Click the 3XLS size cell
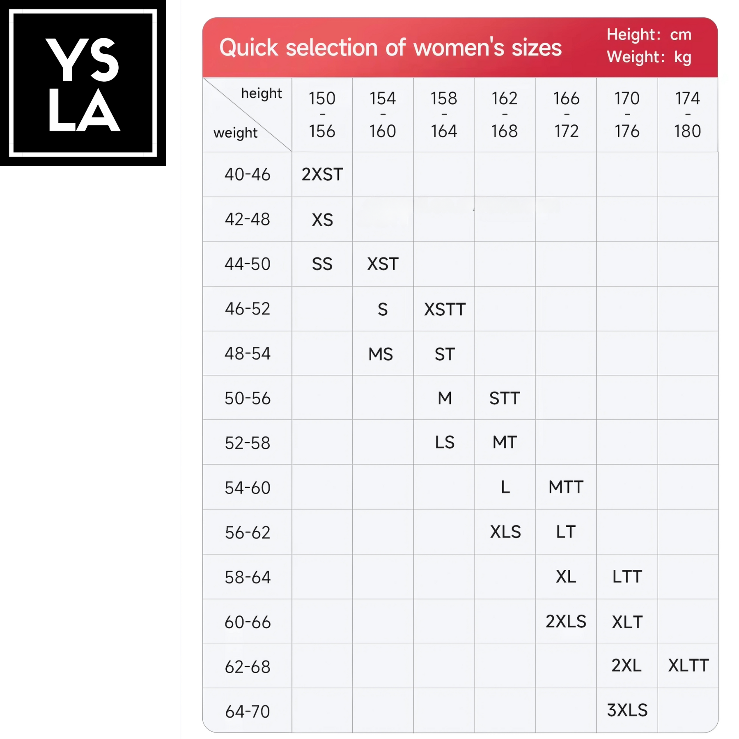Image resolution: width=739 pixels, height=739 pixels. (627, 710)
